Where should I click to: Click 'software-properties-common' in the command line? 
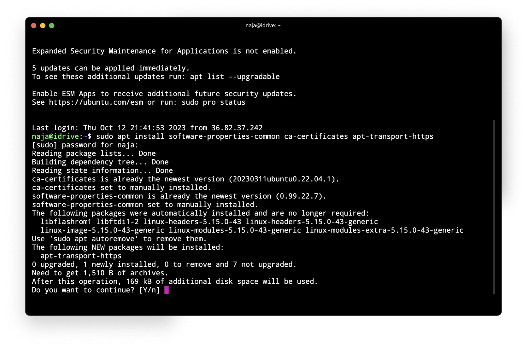[224, 137]
